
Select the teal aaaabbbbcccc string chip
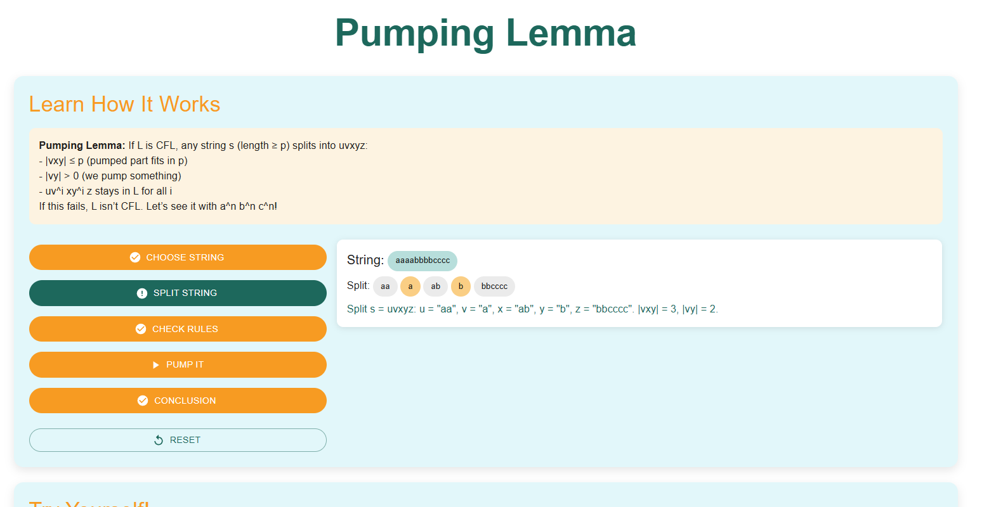click(422, 260)
